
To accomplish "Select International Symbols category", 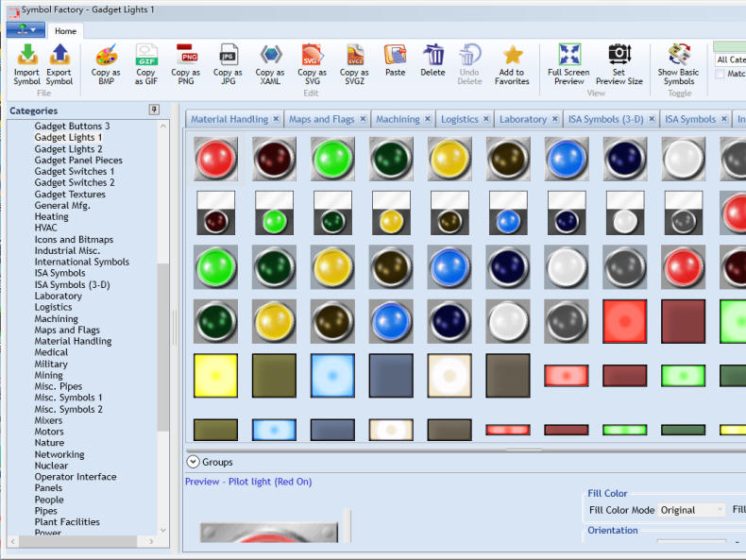I will (x=82, y=262).
